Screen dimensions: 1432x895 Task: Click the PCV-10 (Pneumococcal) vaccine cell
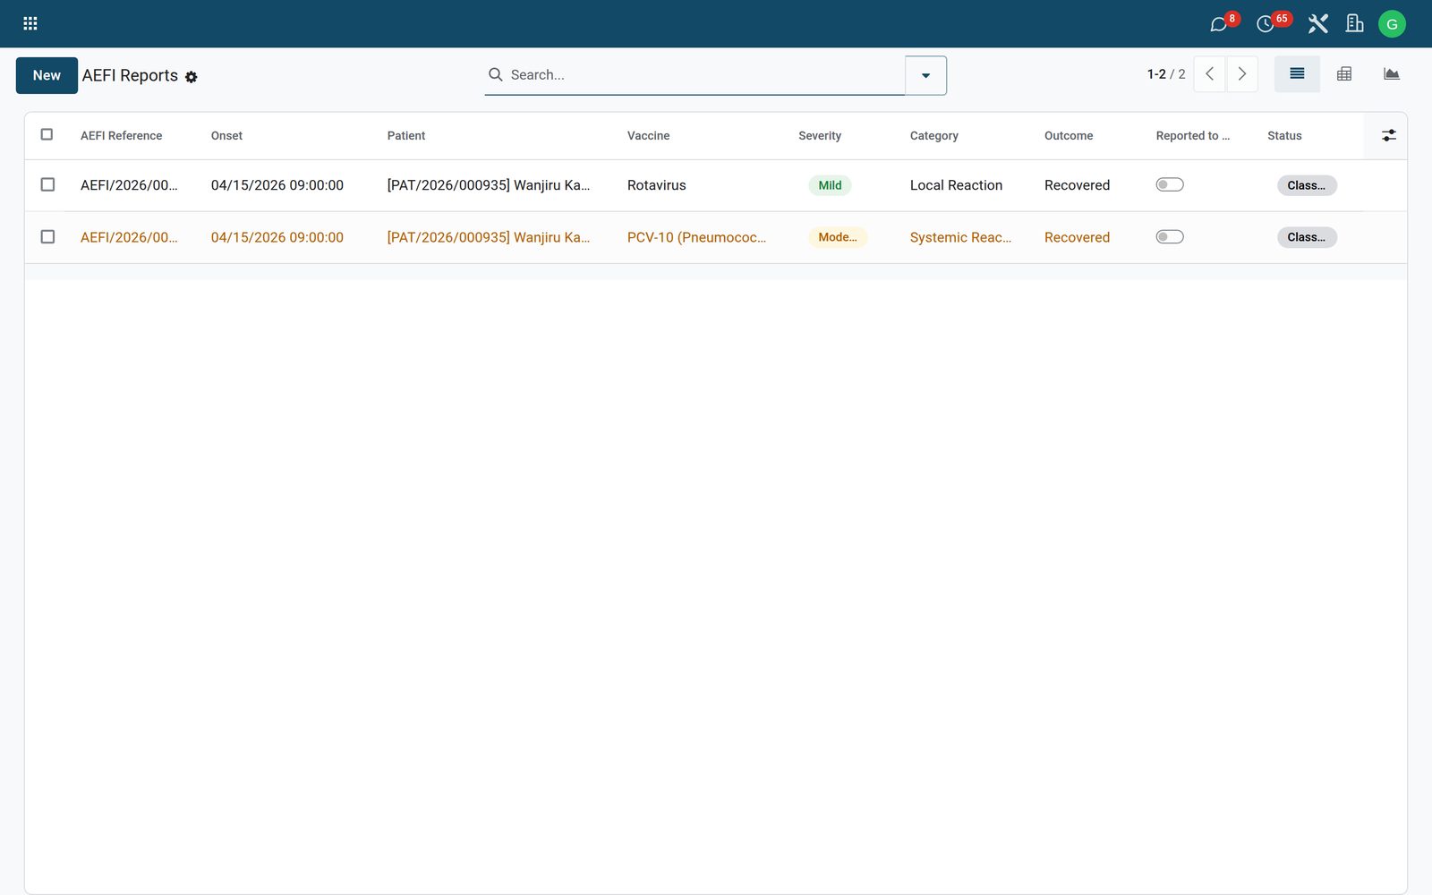click(696, 237)
